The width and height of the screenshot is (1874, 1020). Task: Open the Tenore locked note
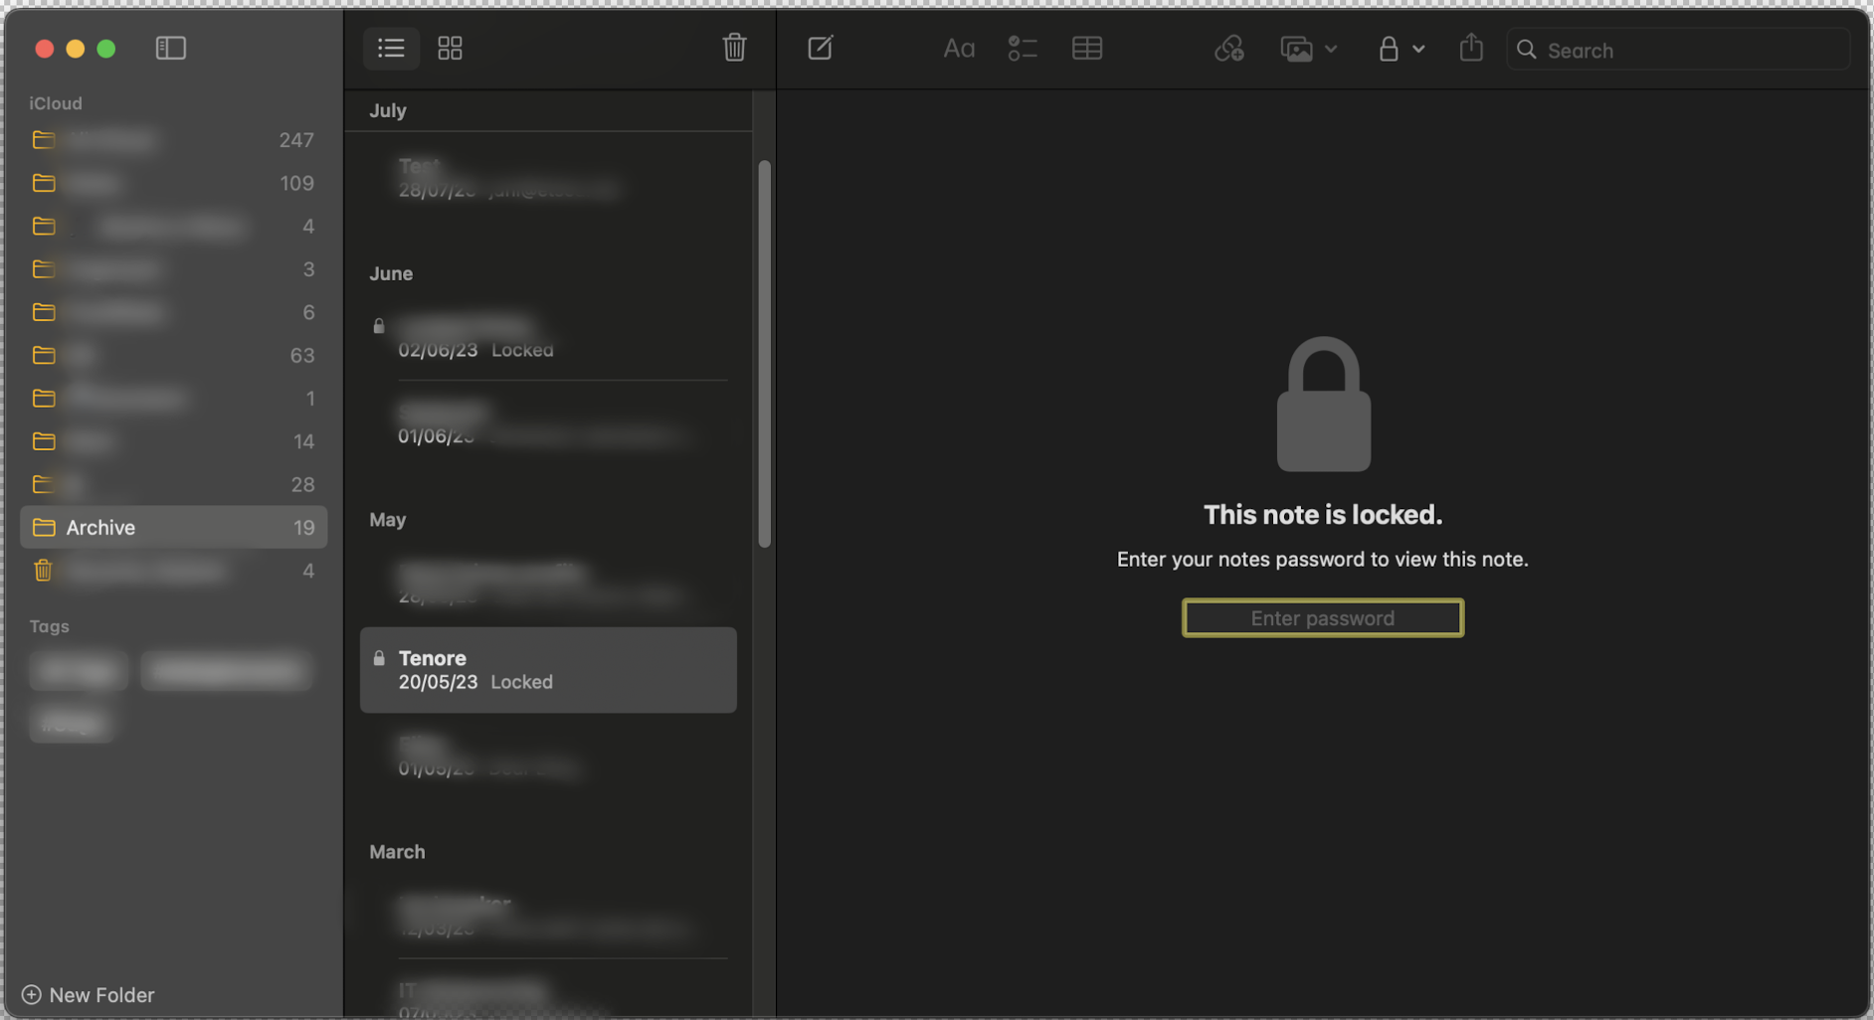(548, 669)
